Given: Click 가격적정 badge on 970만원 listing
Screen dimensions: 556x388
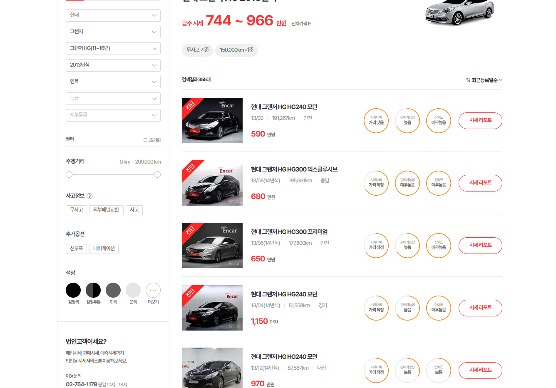Looking at the screenshot, I should pyautogui.click(x=376, y=371).
